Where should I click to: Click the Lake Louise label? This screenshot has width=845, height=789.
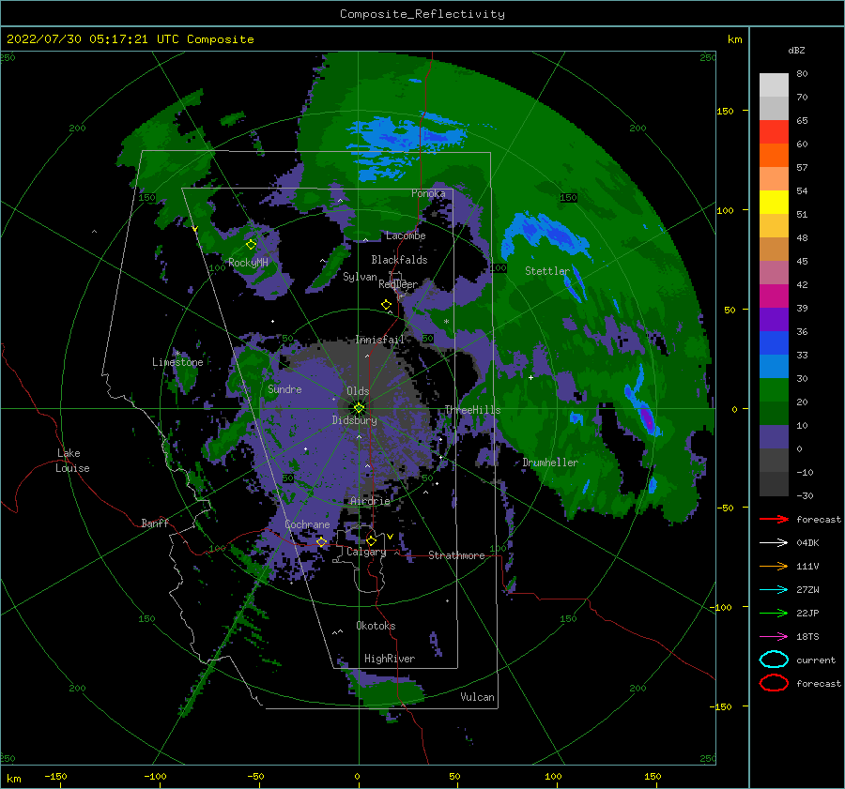[73, 461]
